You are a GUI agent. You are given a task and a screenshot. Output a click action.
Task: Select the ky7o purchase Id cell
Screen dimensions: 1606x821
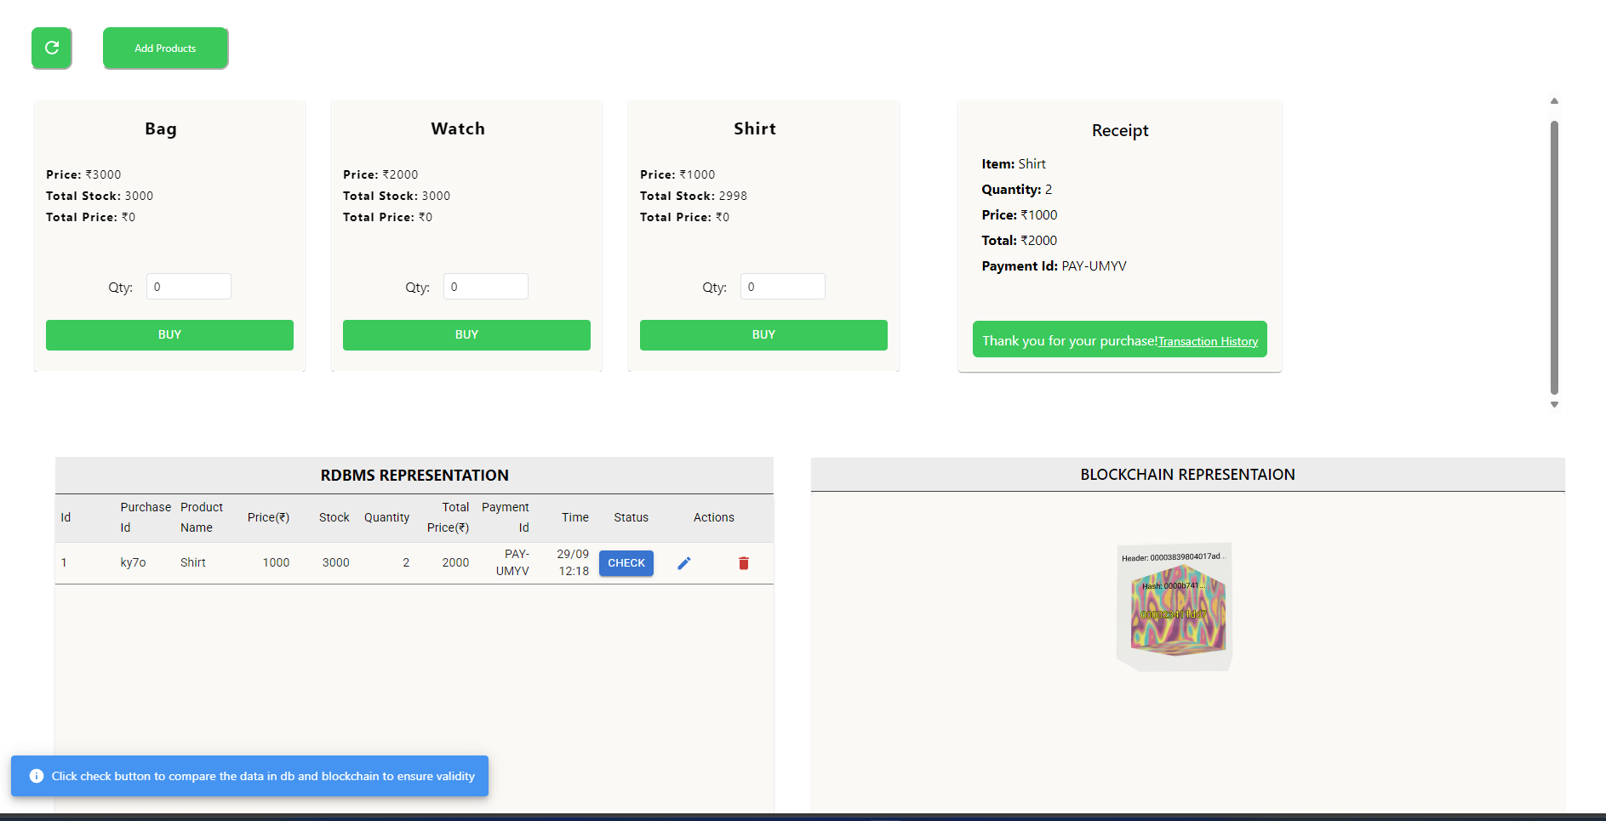pyautogui.click(x=134, y=562)
